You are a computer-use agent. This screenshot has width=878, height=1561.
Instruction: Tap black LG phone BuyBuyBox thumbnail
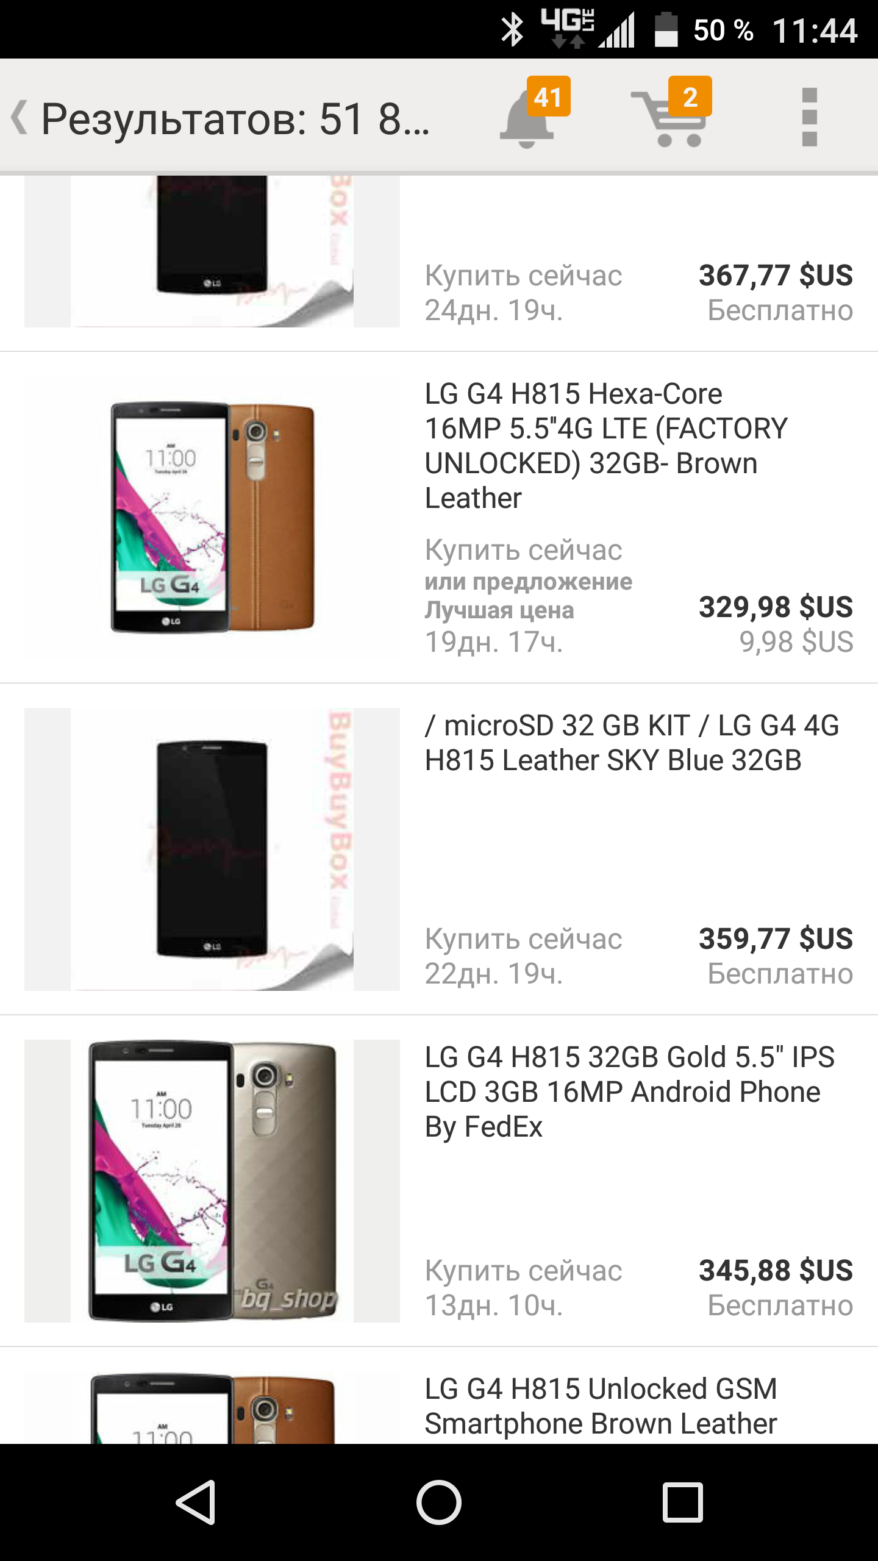(212, 849)
